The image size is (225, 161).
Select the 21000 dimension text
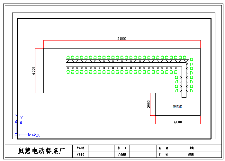[122, 39]
